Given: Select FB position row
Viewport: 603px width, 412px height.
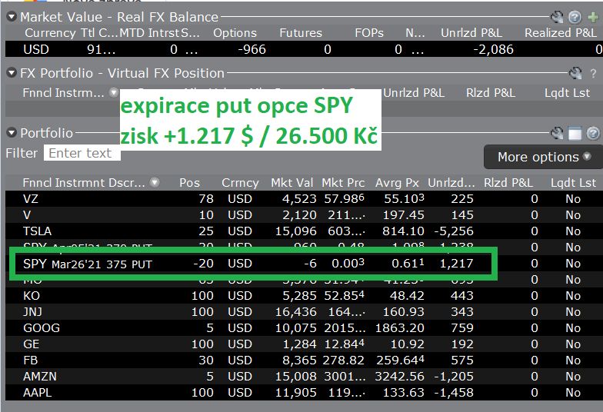Looking at the screenshot, I should tap(304, 360).
